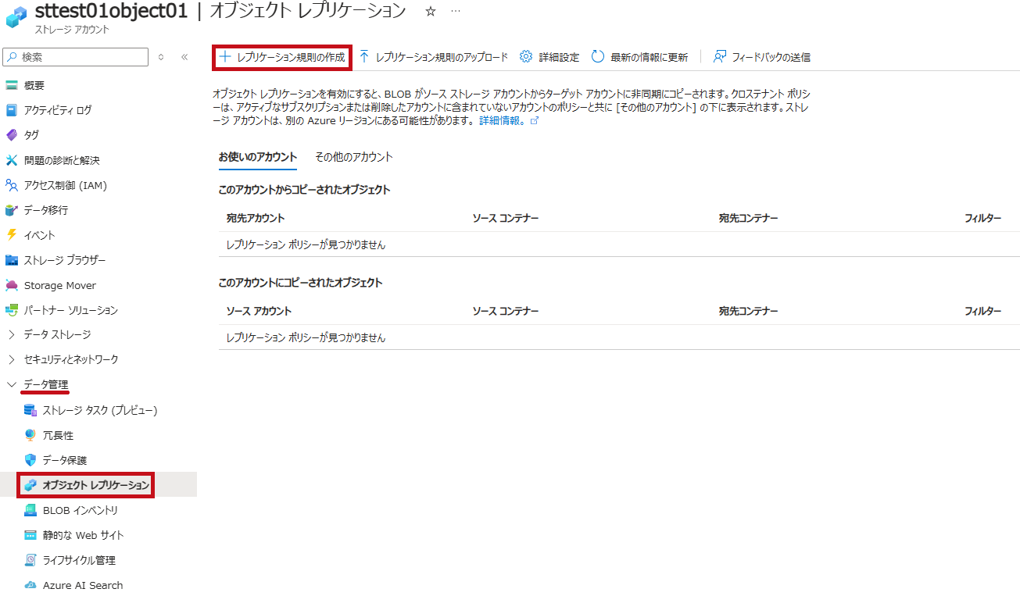Collapse the データ管理 section chevron

[11, 384]
